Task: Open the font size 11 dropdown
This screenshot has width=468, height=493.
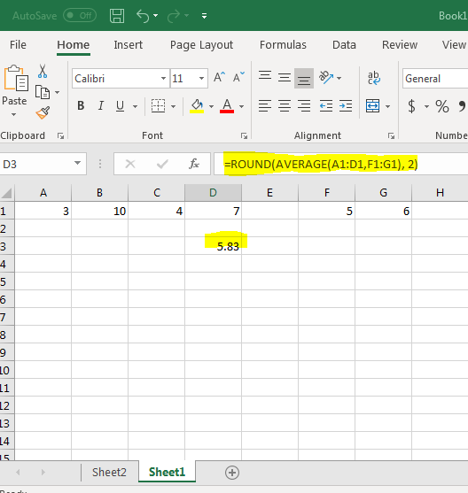Action: 201,78
